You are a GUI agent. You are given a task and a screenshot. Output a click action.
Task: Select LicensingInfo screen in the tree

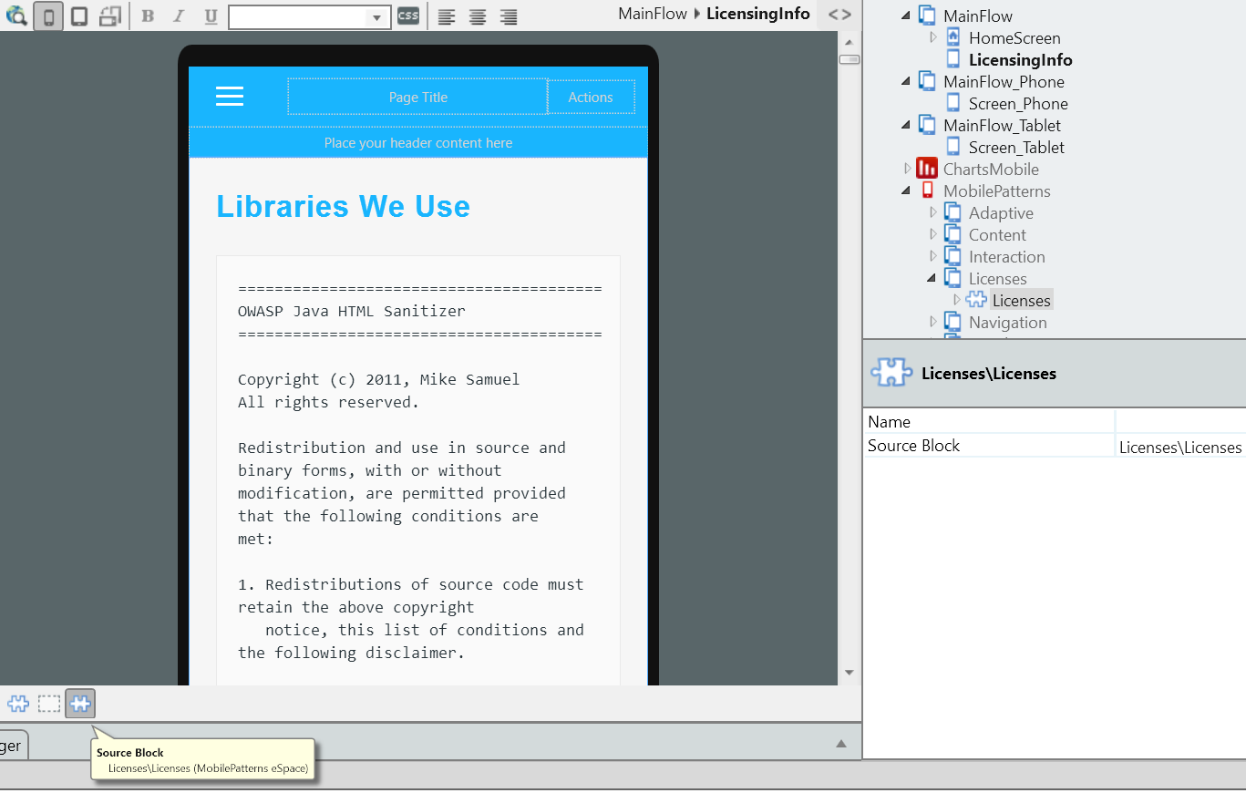pos(1021,60)
